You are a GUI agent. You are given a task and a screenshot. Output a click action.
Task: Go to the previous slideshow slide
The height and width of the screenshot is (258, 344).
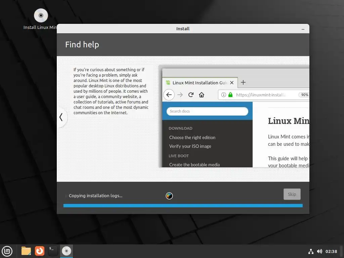(61, 117)
